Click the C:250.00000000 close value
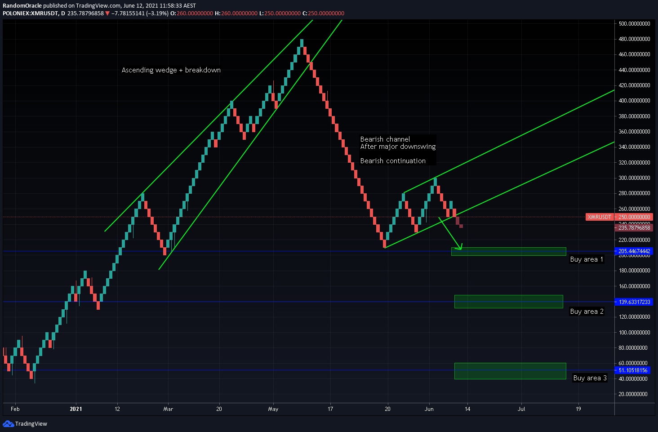This screenshot has width=658, height=432. pyautogui.click(x=324, y=13)
